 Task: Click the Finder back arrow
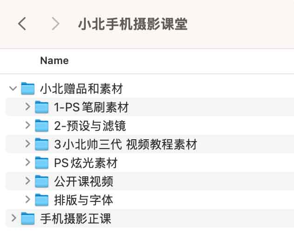pos(22,24)
